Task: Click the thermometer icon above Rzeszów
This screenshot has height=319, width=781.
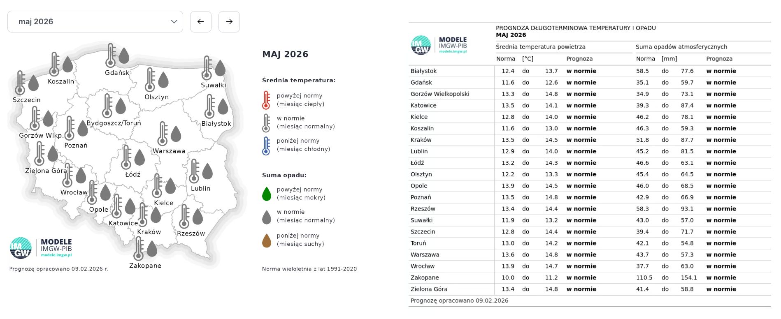Action: [x=184, y=216]
